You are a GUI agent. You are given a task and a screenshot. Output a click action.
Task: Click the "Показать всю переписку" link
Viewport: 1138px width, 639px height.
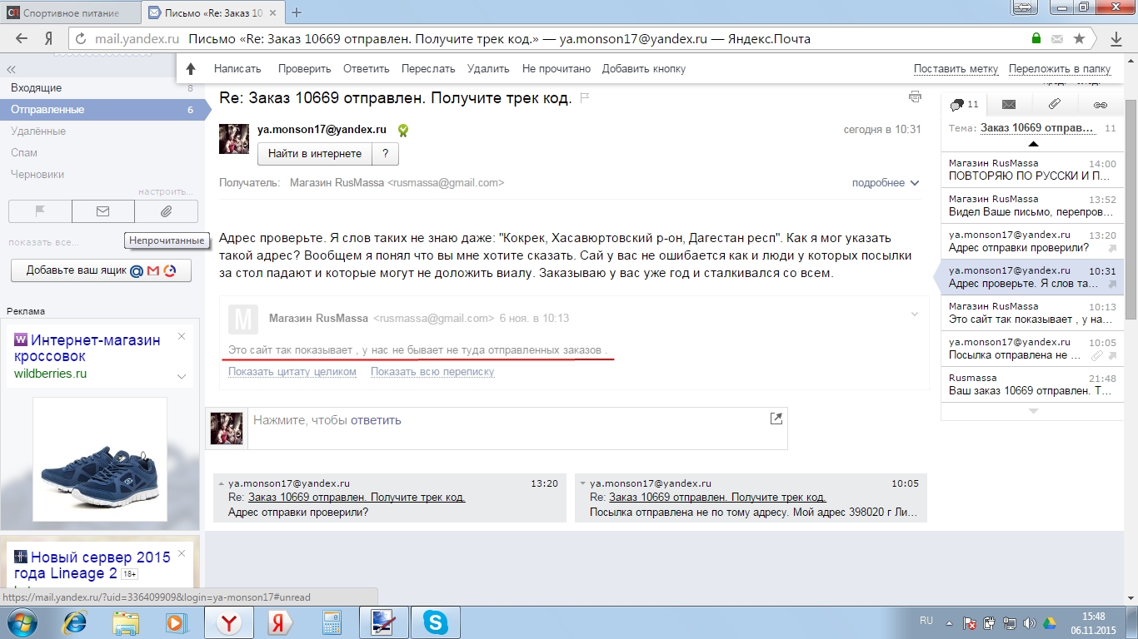(x=432, y=372)
